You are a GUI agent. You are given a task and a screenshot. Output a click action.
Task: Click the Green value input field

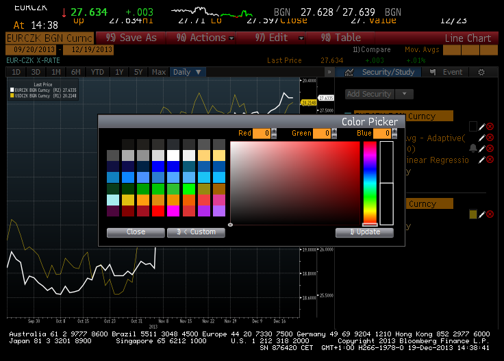pos(322,133)
